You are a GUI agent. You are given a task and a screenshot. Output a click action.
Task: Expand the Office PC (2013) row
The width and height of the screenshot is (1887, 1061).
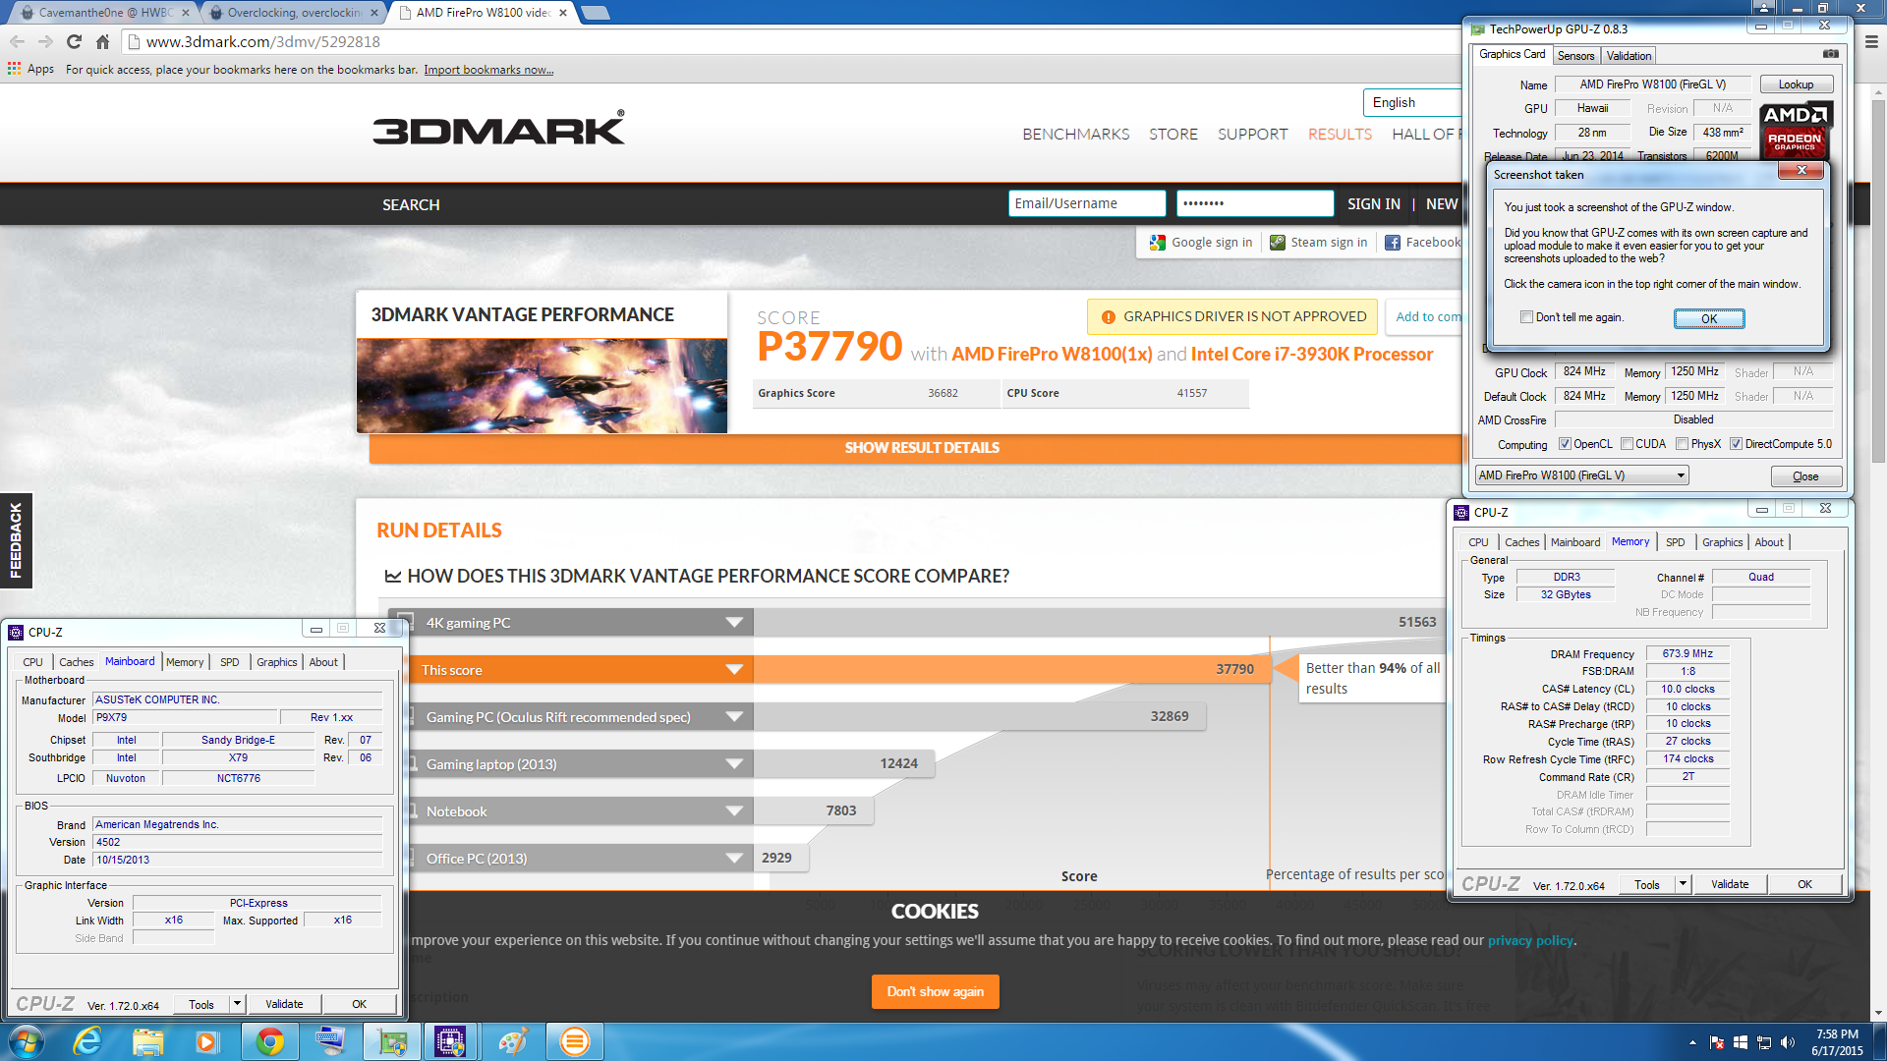(x=733, y=859)
